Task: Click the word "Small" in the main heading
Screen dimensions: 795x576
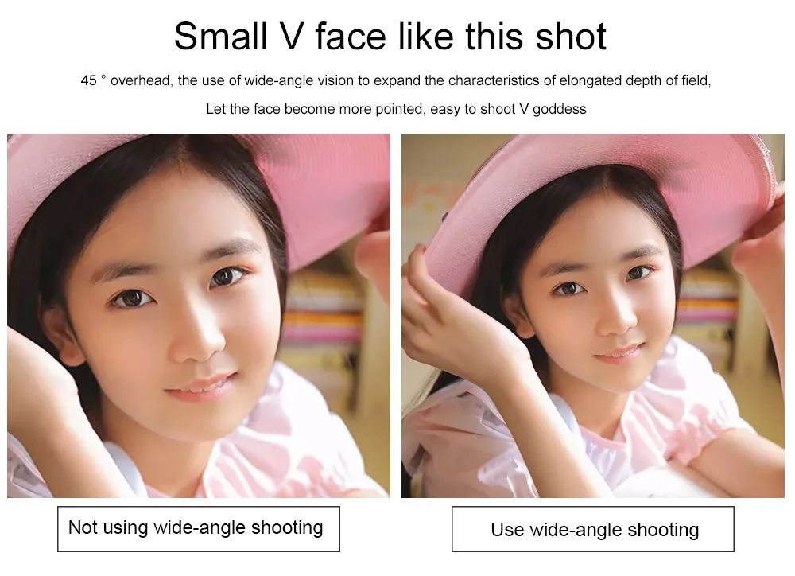Action: [220, 37]
